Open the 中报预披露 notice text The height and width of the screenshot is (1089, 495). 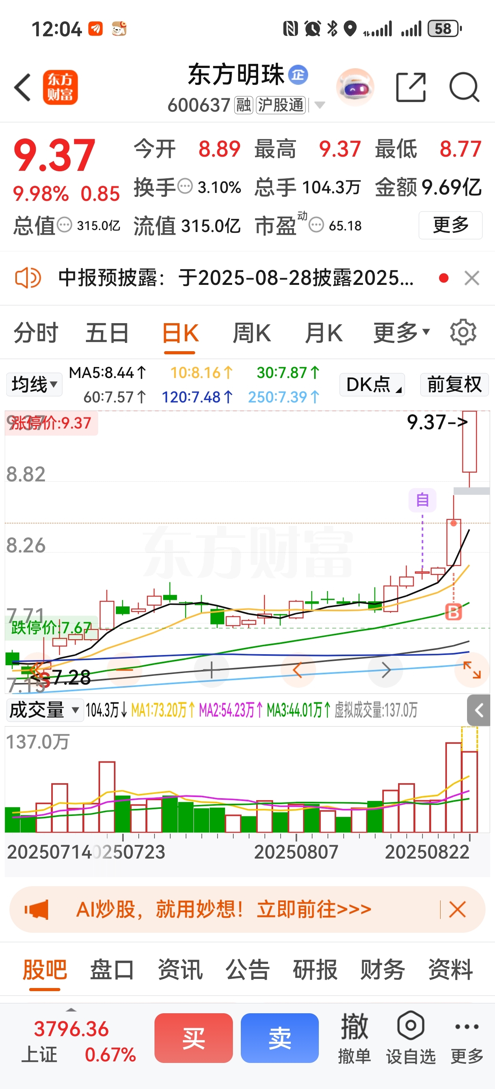click(x=236, y=278)
